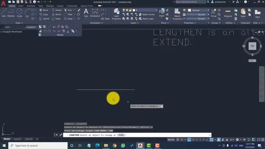The height and width of the screenshot is (149, 265).
Task: Click the Undo arrow in Quick Access toolbar
Action: coord(39,2)
